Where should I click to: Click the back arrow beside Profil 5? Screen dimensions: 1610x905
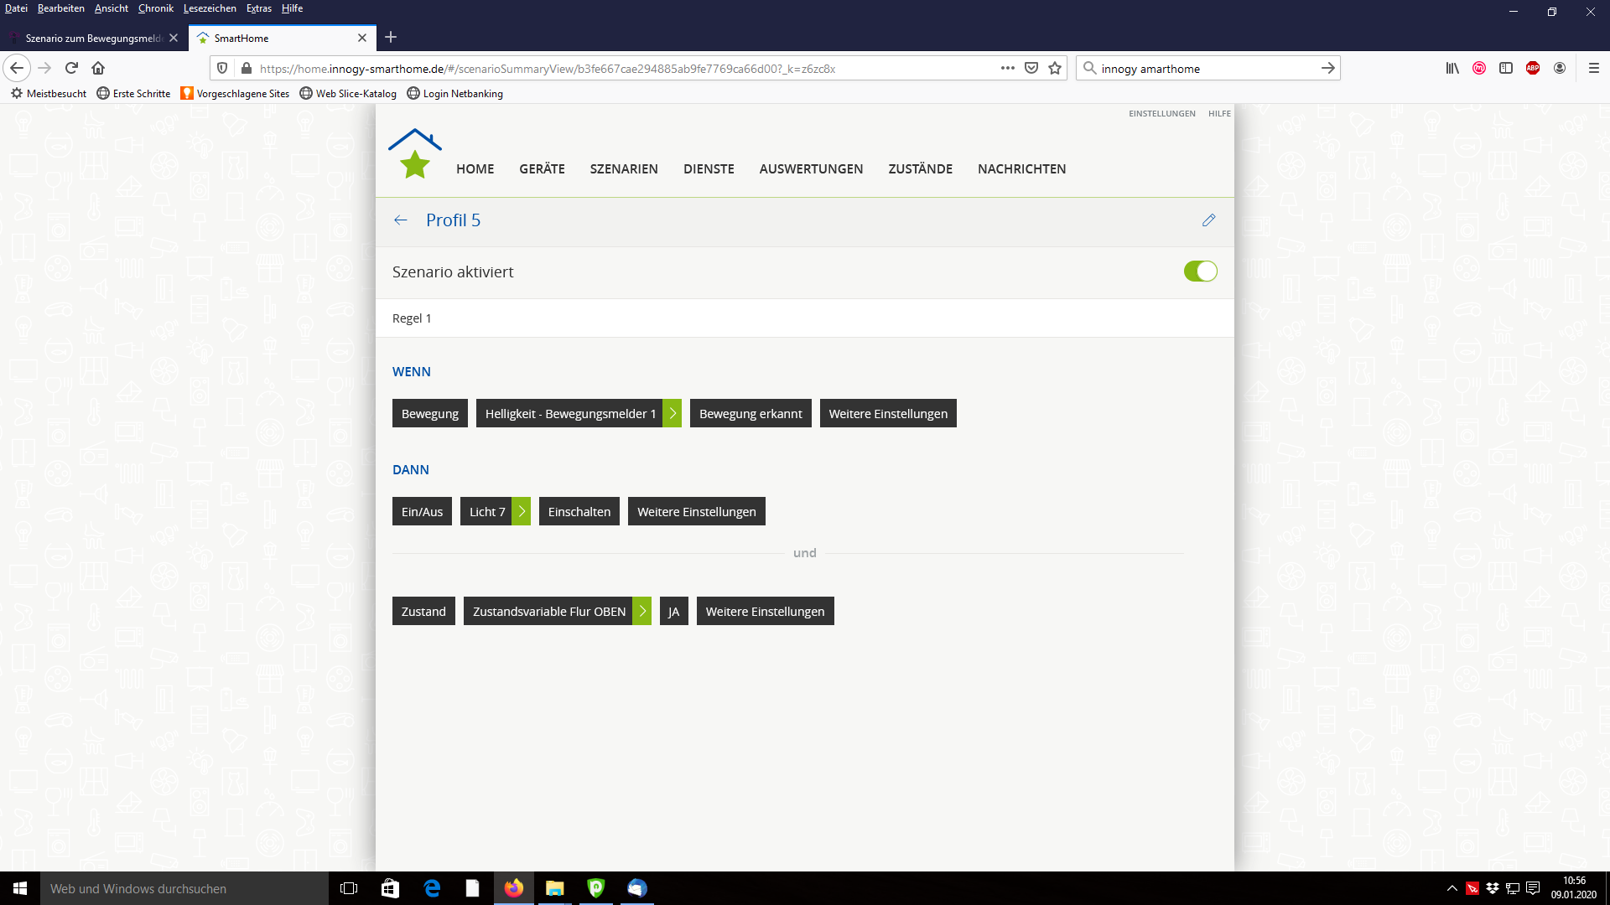click(401, 220)
